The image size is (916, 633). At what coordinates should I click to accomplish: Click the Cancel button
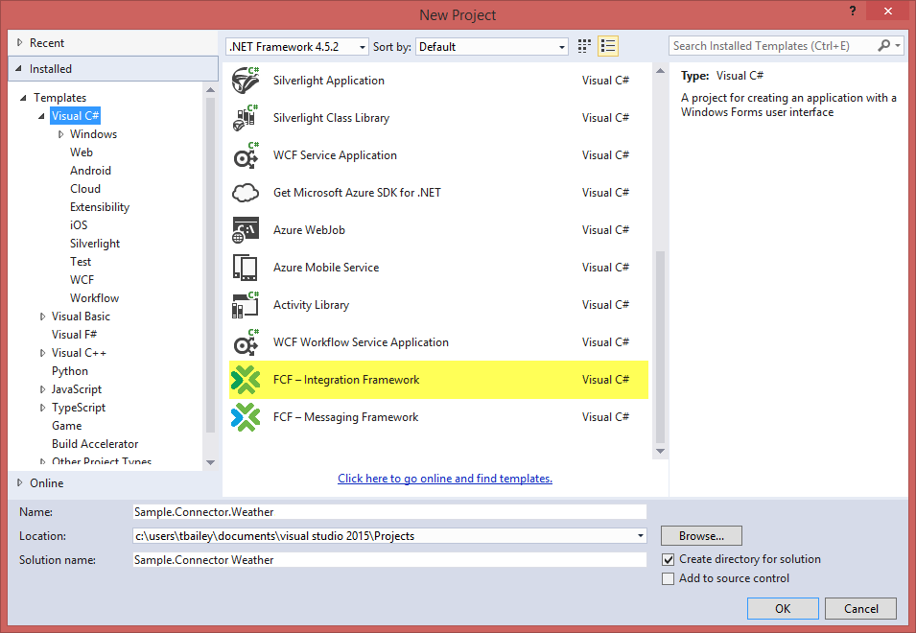coord(861,608)
